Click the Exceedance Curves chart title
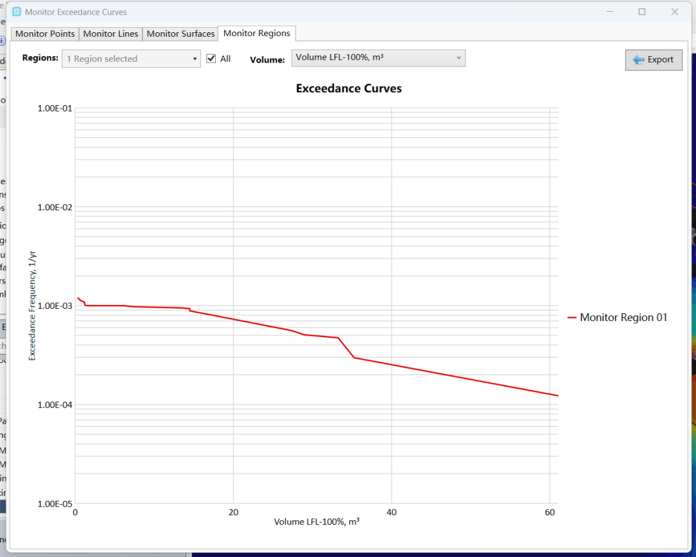696x557 pixels. (x=349, y=88)
